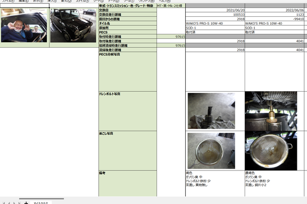Select the photo of the smiling man in the car
The height and width of the screenshot is (204, 307).
coord(24,25)
